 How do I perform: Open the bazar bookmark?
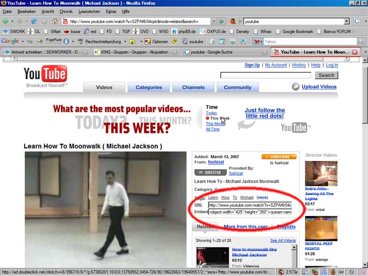(73, 32)
